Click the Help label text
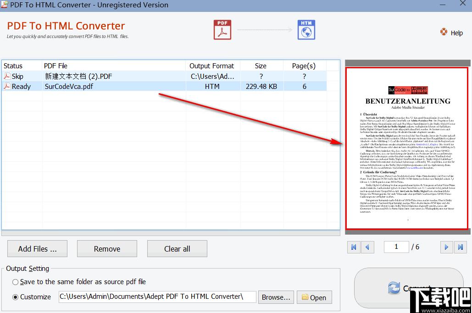Viewport: 472px width, 313px height. 457,33
